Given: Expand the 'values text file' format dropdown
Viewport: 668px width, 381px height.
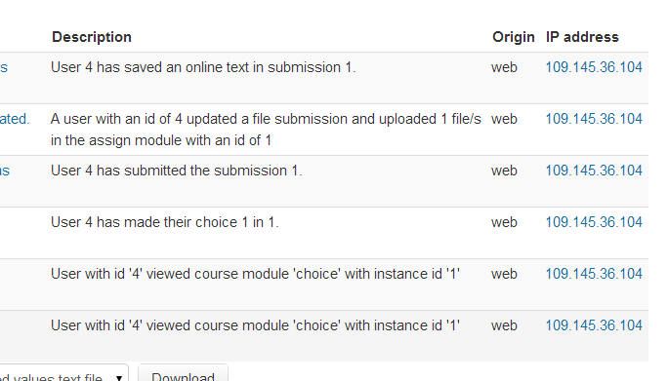Looking at the screenshot, I should coord(63,375).
